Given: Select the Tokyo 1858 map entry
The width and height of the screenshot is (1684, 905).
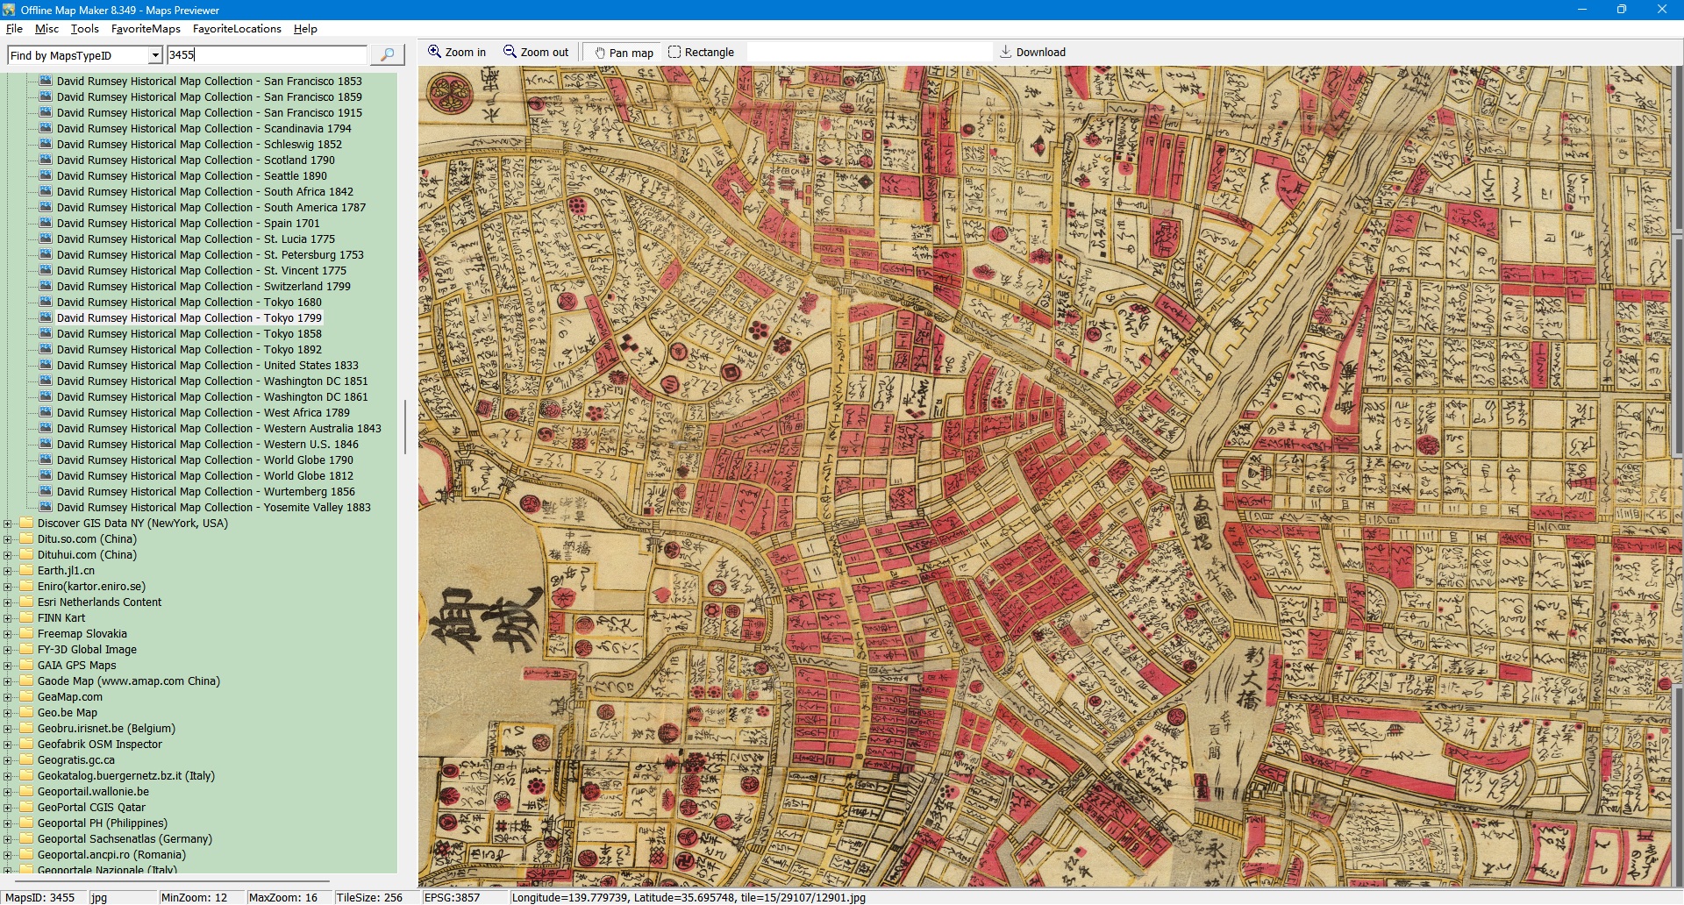Looking at the screenshot, I should pyautogui.click(x=189, y=334).
